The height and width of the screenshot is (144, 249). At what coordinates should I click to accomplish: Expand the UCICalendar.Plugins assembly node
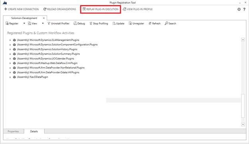coord(10,59)
